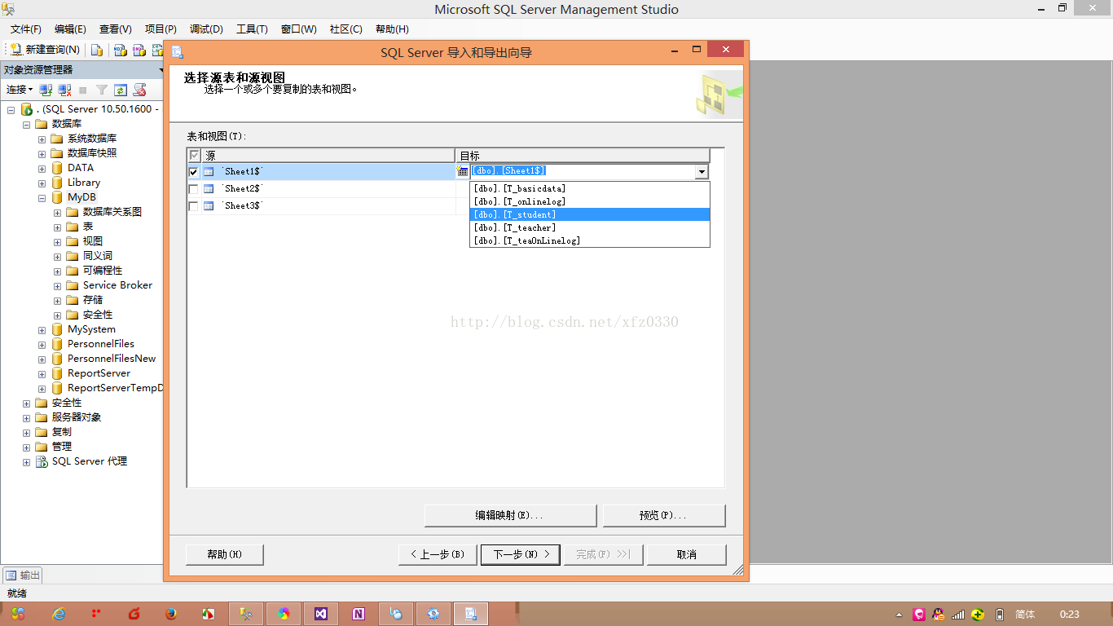Click the network signal tray icon
The image size is (1113, 626).
[x=958, y=615]
